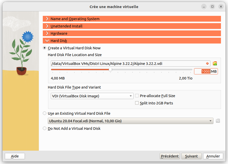The image size is (228, 164).
Task: Choose Do Not Add a Virtual Hard Disk
Action: point(45,129)
